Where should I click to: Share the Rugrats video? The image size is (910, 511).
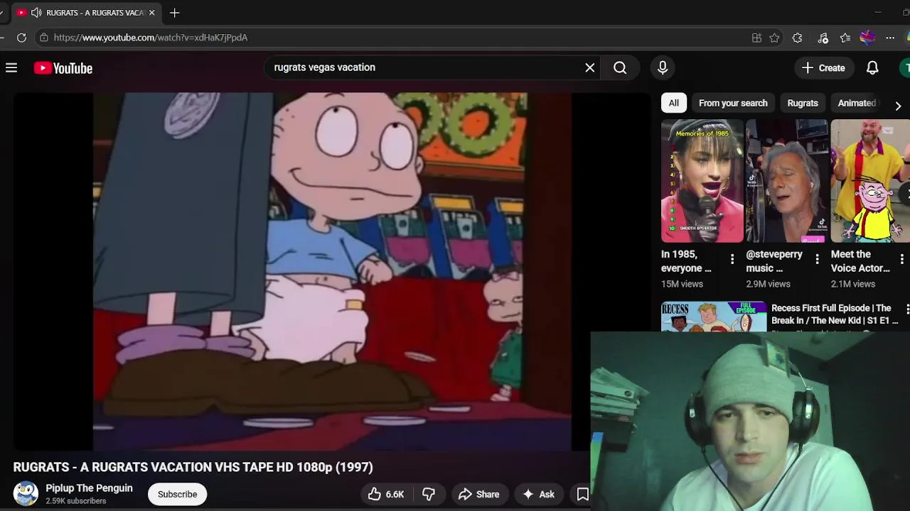click(x=478, y=494)
